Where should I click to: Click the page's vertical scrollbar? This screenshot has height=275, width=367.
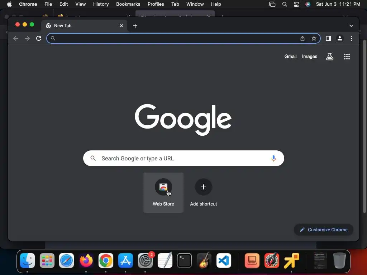pyautogui.click(x=364, y=126)
